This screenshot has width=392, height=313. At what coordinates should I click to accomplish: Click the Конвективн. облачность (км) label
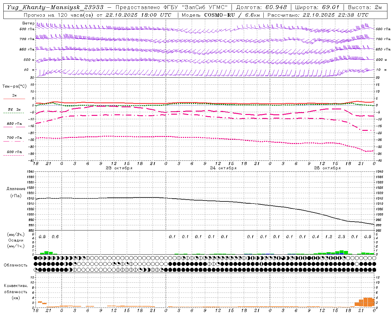[16, 292]
